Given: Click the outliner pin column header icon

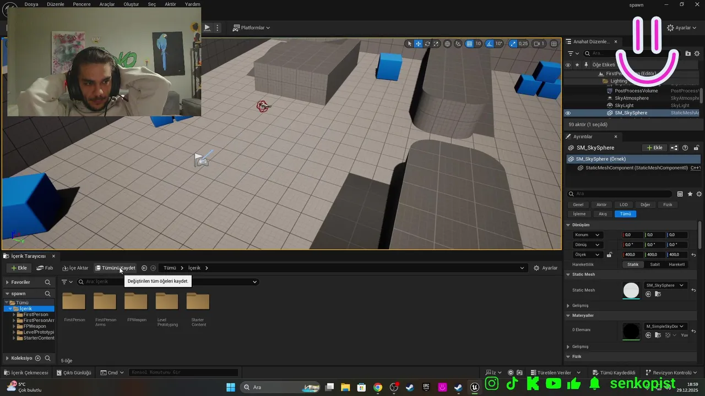Looking at the screenshot, I should coord(585,64).
